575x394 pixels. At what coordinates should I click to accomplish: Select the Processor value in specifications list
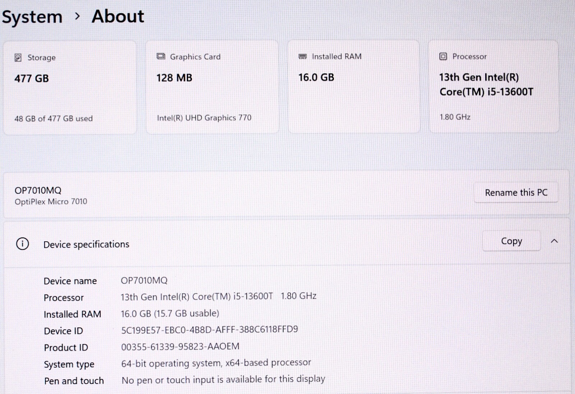click(218, 297)
